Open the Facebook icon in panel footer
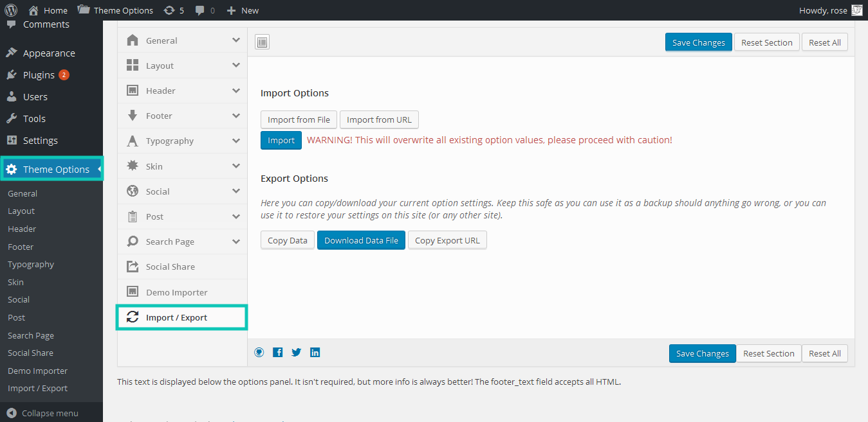The height and width of the screenshot is (422, 868). pos(278,352)
